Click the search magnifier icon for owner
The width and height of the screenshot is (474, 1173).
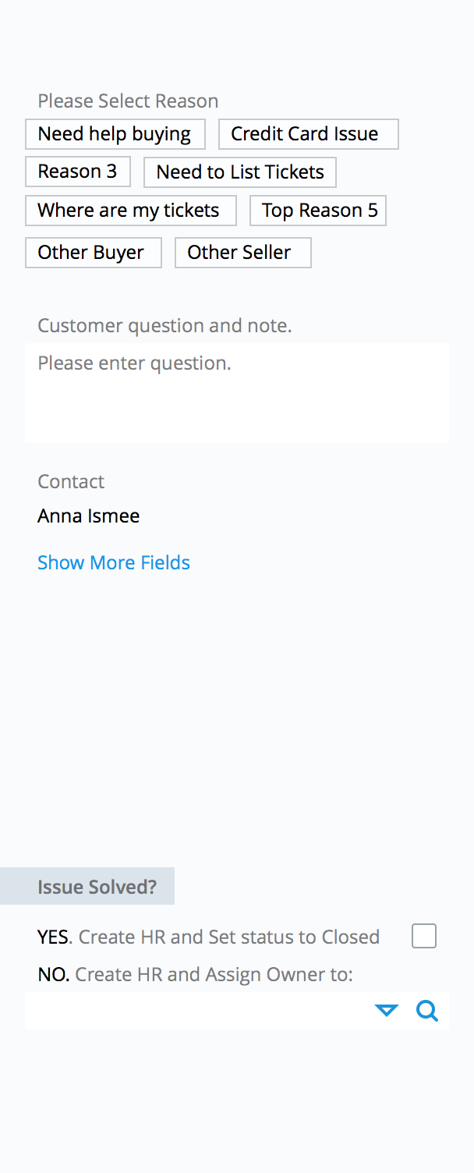tap(427, 1012)
